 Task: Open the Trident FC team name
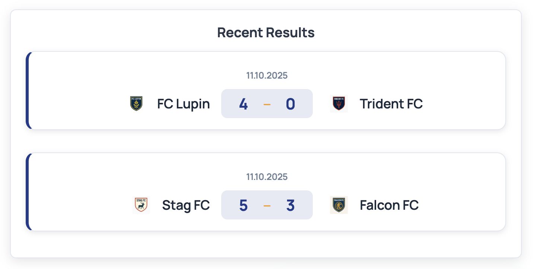pos(391,104)
